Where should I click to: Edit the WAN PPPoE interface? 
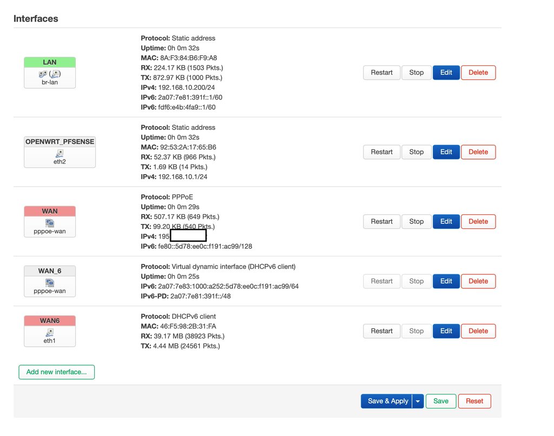(x=446, y=222)
